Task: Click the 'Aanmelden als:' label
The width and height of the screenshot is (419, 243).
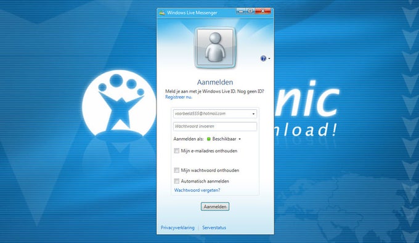Action: point(189,139)
